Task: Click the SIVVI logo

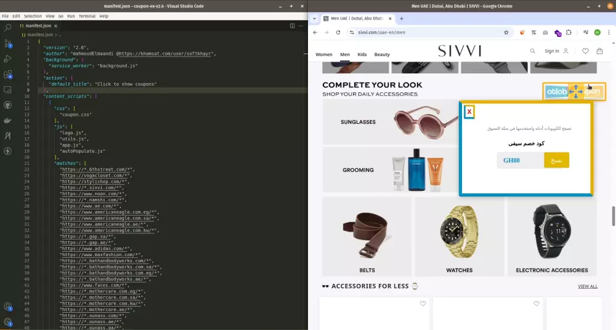Action: [460, 50]
